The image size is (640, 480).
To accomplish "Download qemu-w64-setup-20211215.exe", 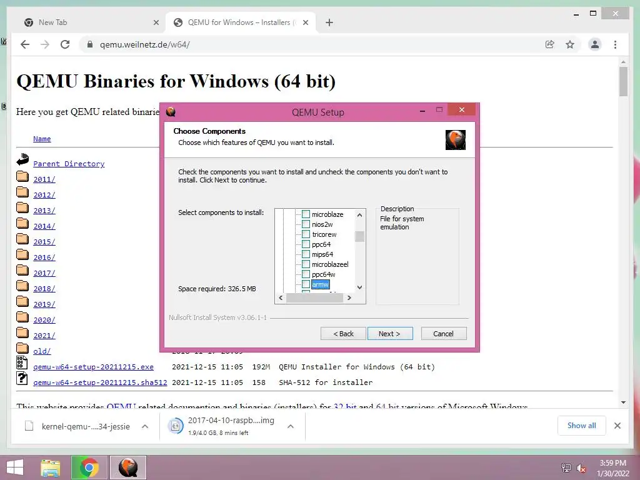I will (94, 367).
